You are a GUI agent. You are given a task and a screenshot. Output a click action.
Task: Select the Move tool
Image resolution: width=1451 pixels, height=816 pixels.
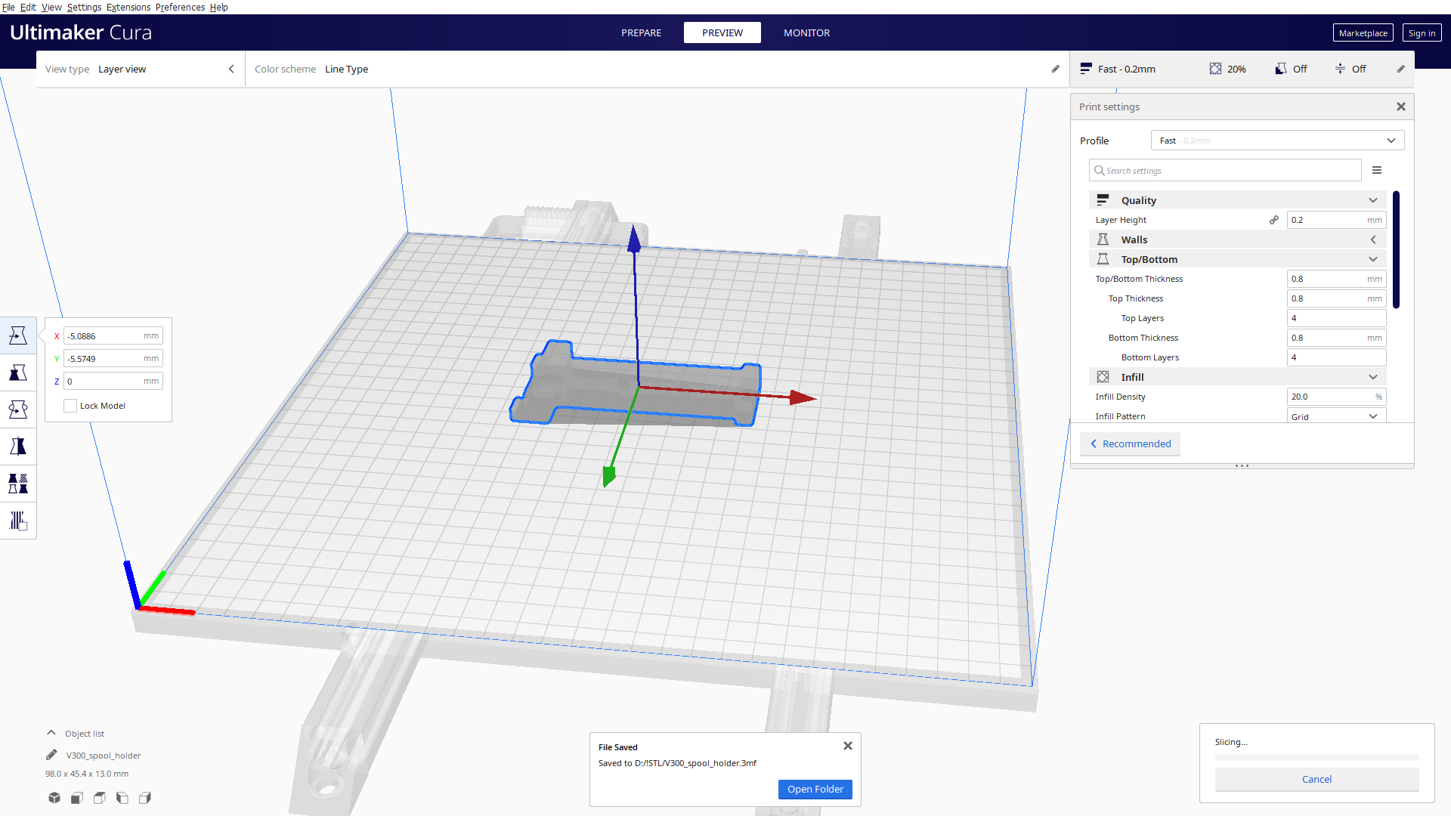coord(18,335)
